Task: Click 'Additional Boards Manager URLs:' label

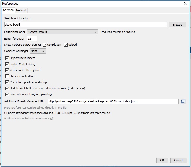Action: pyautogui.click(x=25, y=101)
